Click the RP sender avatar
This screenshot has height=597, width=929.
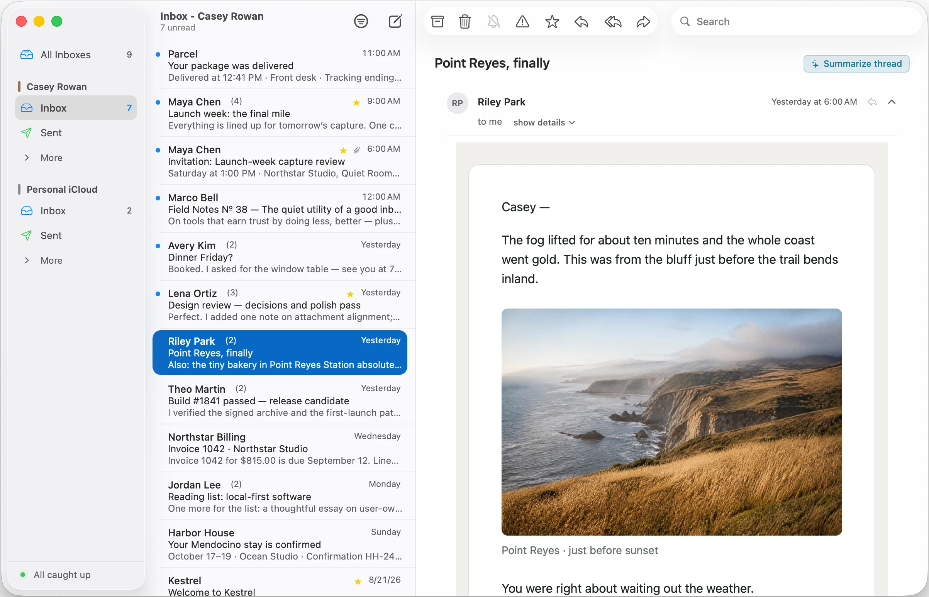(x=457, y=103)
